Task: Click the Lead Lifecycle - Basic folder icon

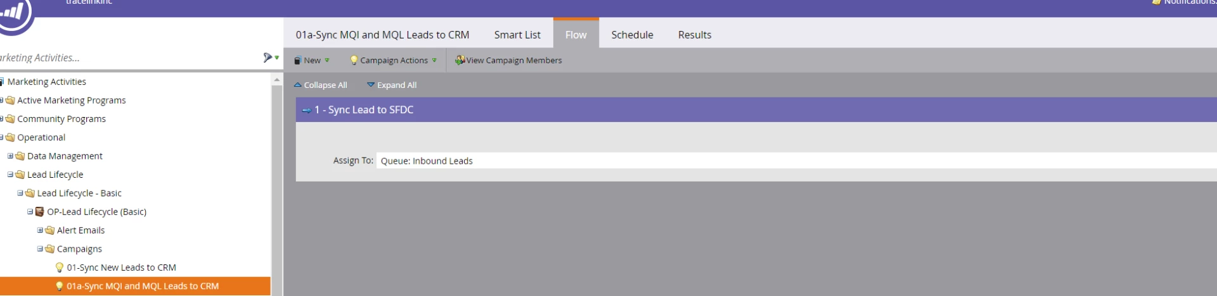Action: 30,193
